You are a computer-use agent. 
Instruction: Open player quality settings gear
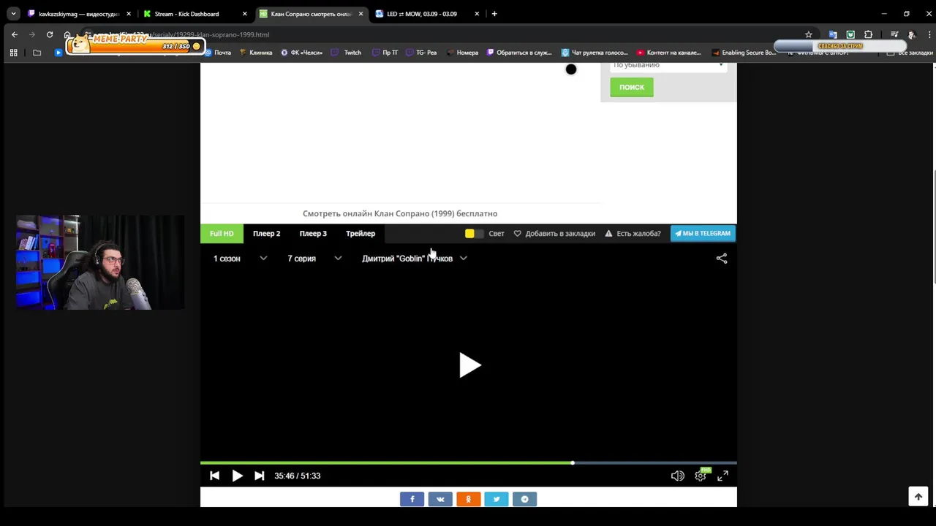[x=701, y=476]
